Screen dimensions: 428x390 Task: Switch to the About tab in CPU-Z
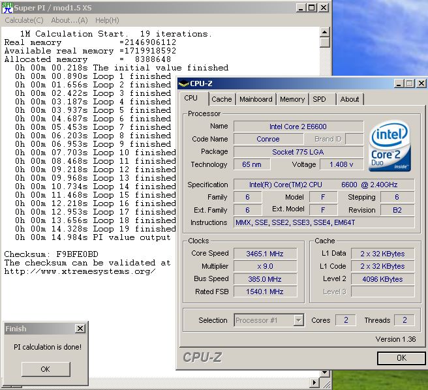pos(350,99)
